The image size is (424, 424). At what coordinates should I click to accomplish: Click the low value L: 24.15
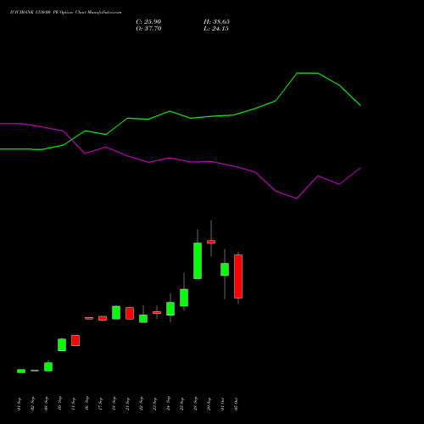(x=216, y=29)
